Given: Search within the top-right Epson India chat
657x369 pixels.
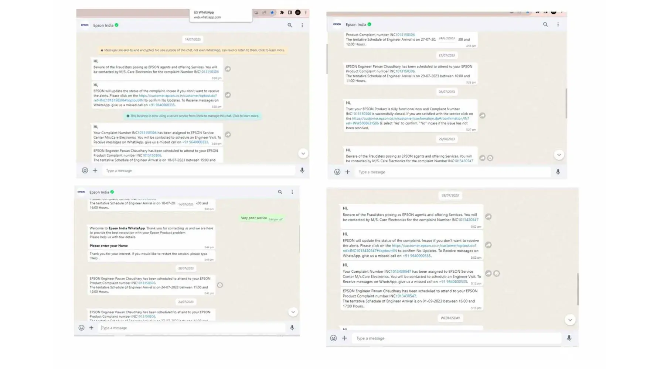Looking at the screenshot, I should (x=545, y=24).
